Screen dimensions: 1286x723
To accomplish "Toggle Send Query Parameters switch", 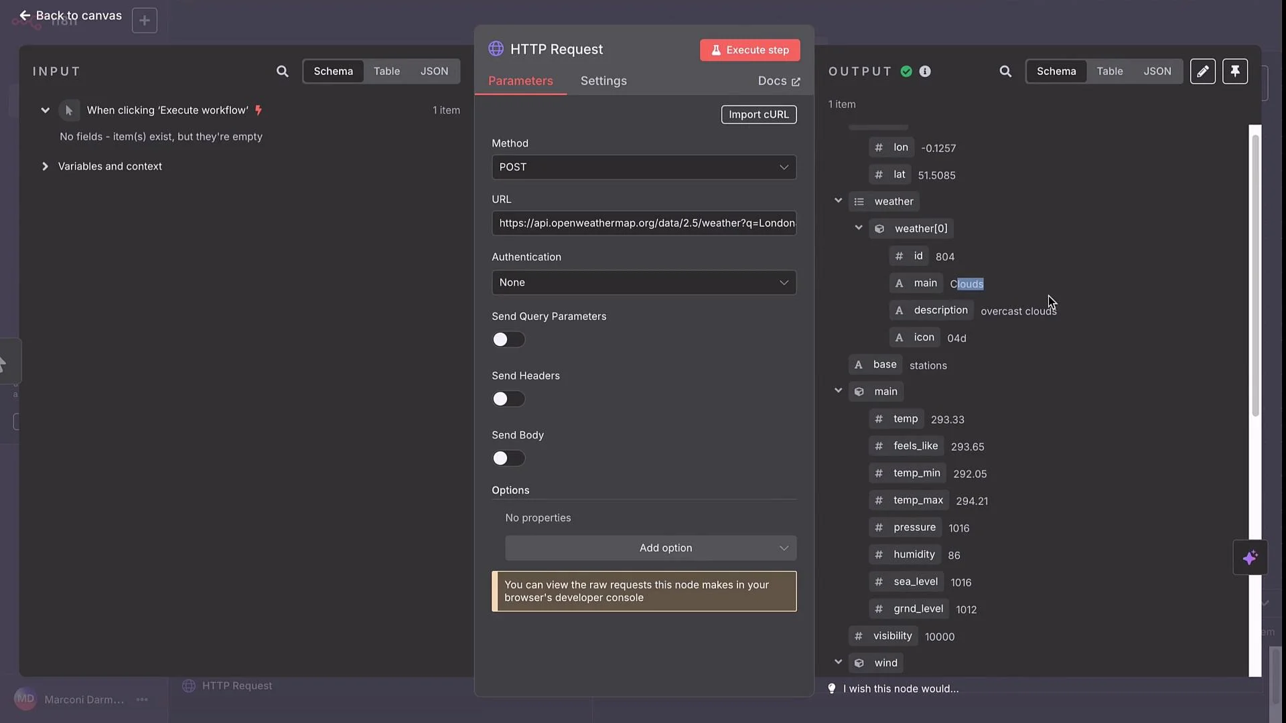I will [x=508, y=339].
